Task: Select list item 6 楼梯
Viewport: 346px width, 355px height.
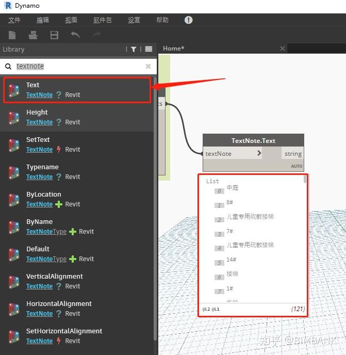Action: pos(233,274)
